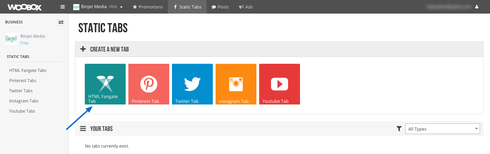Click the plus icon beside Create a New Tab
The height and width of the screenshot is (154, 490).
[x=83, y=49]
